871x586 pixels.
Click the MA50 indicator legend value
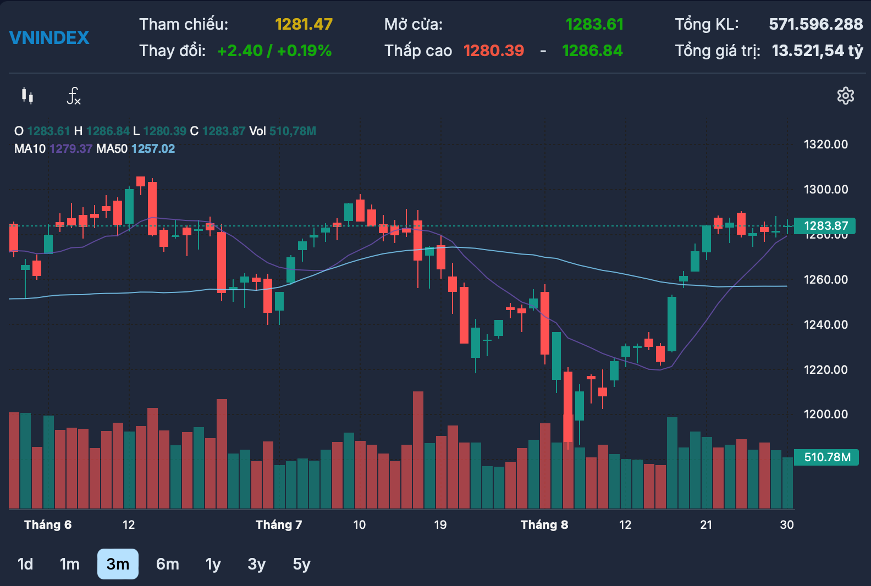[x=153, y=148]
